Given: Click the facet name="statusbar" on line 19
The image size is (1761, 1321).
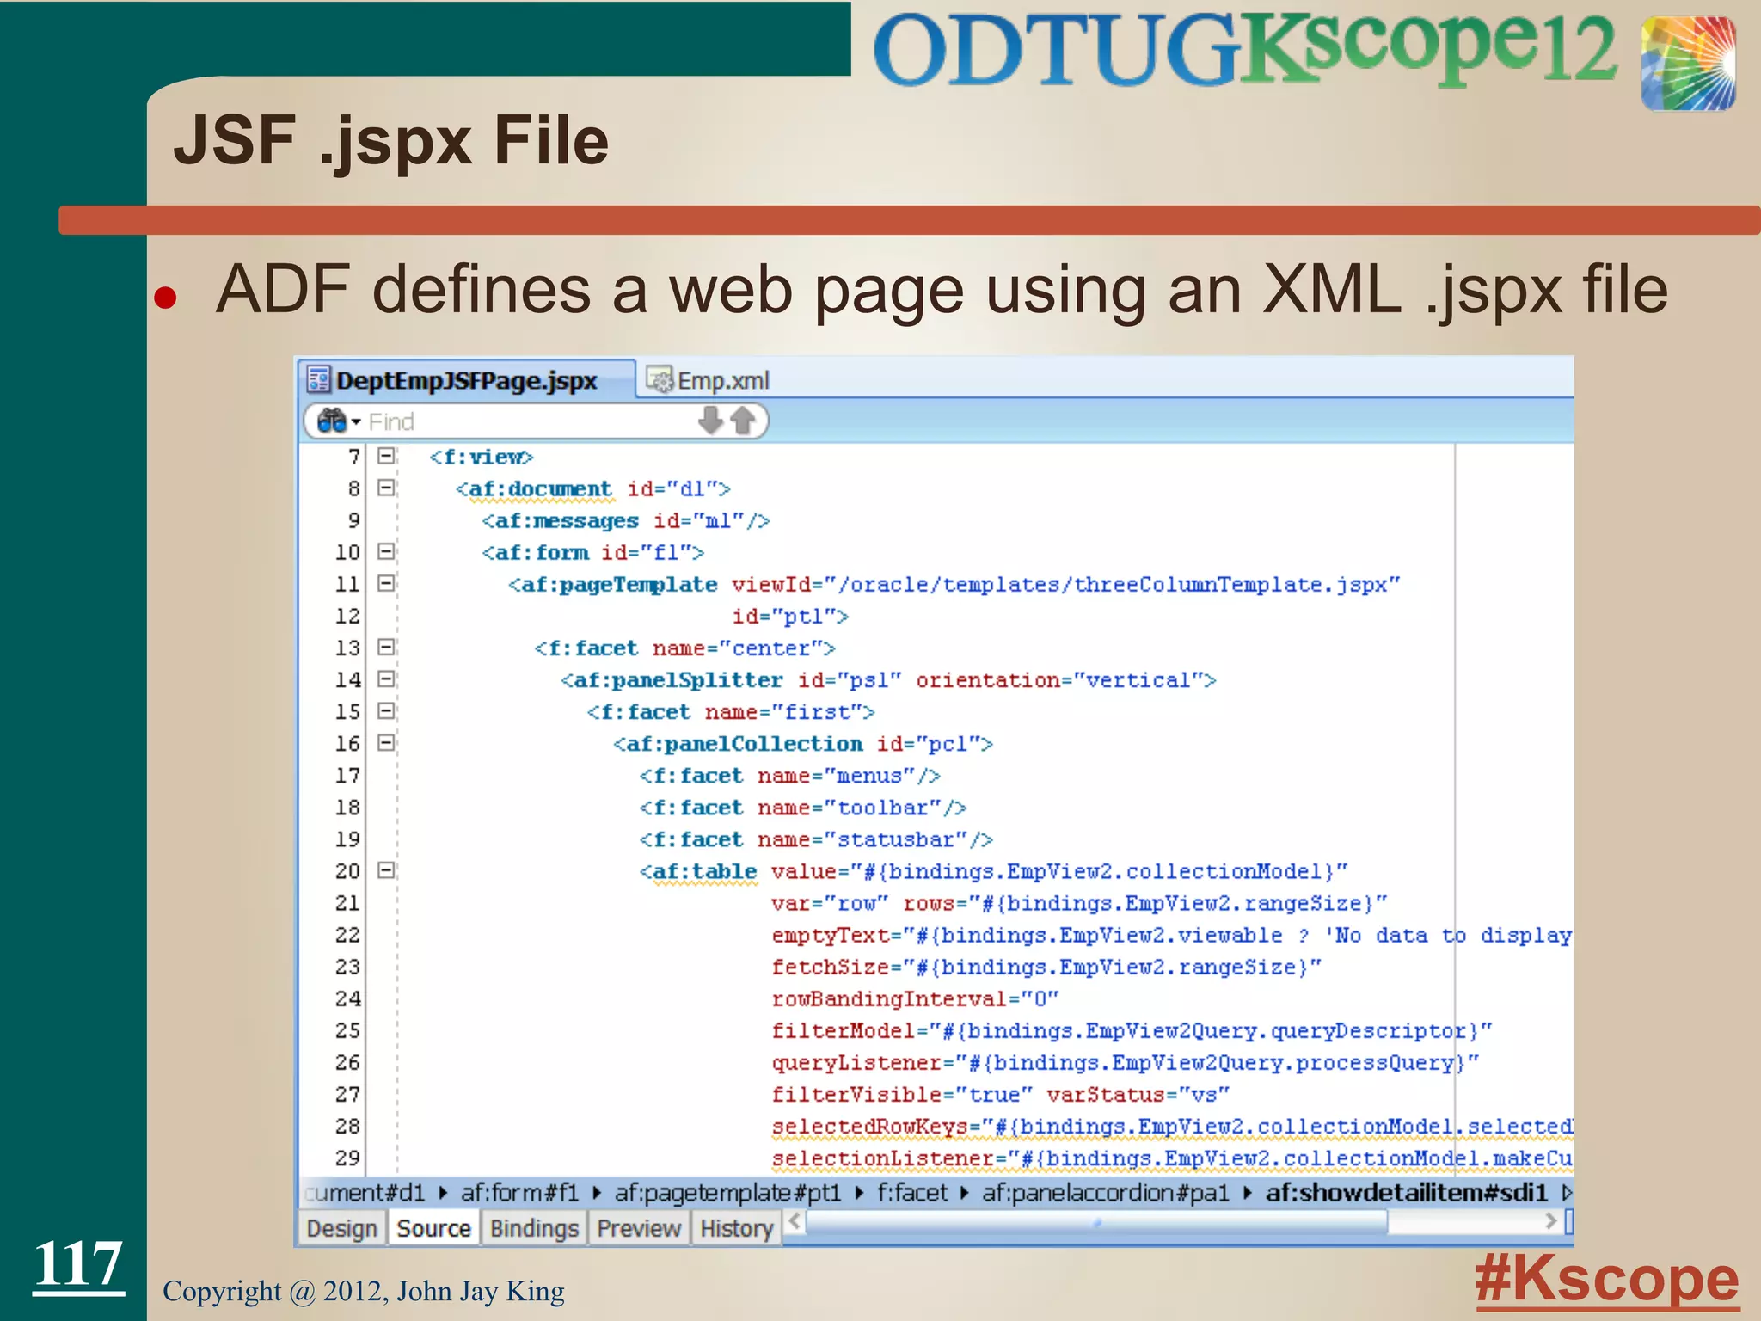Looking at the screenshot, I should click(x=816, y=840).
